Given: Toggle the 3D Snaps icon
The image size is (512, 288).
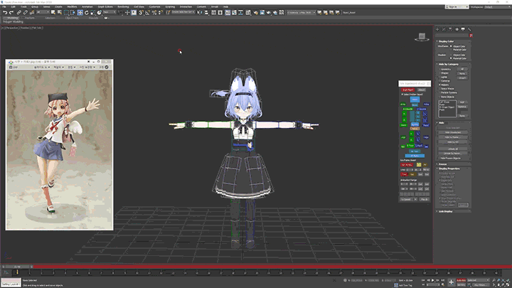Looking at the screenshot, I should click(141, 12).
